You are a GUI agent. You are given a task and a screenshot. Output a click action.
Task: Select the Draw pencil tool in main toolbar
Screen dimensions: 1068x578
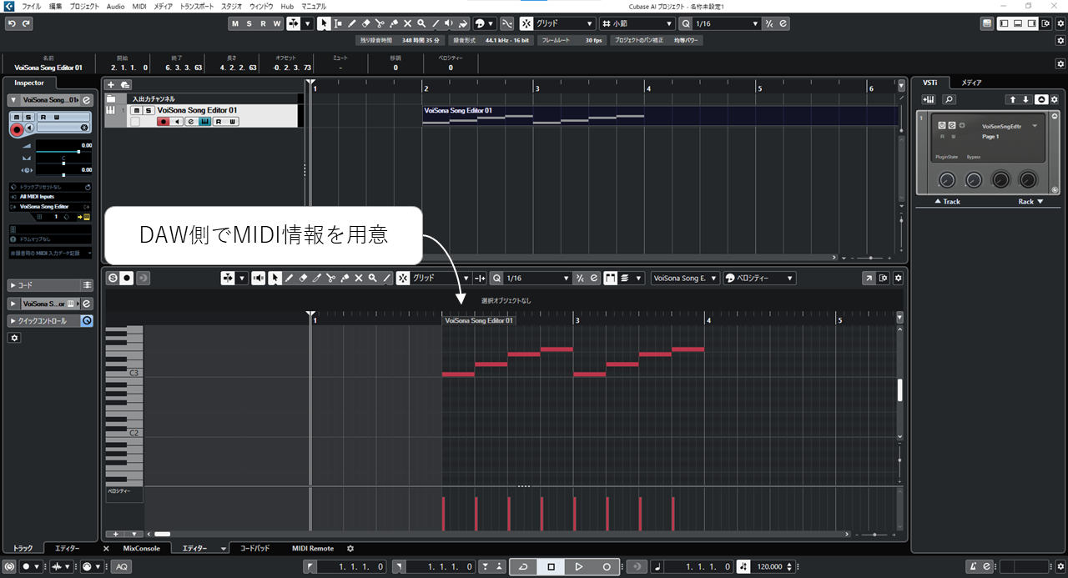(x=352, y=23)
